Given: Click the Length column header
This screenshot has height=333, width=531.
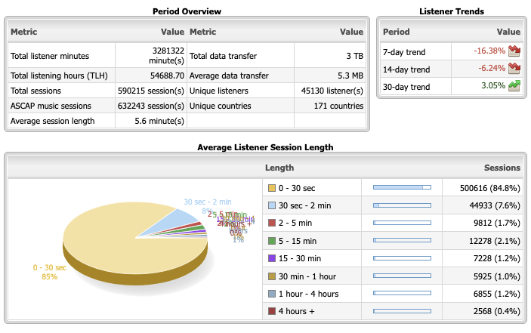Looking at the screenshot, I should click(x=279, y=168).
